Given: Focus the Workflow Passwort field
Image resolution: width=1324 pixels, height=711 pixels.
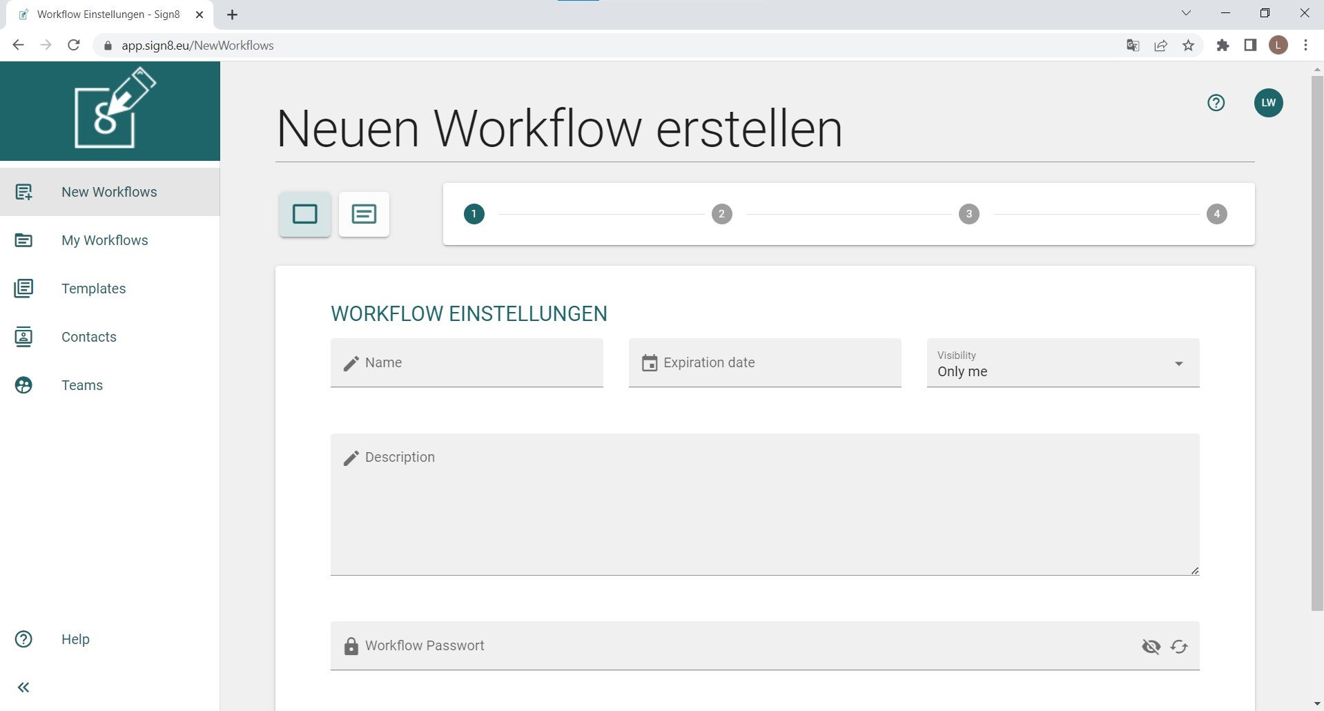Looking at the screenshot, I should (x=765, y=646).
